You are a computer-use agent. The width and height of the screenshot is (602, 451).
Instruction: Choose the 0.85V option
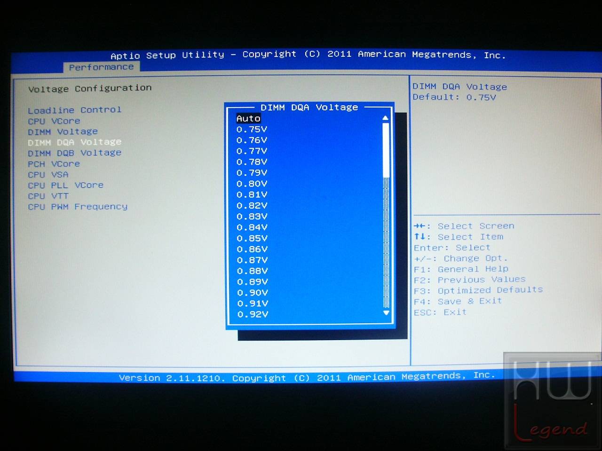(252, 238)
